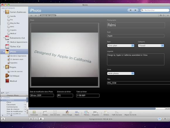Click the date field 28 nov. 2009
170x128 pixels.
(x=42, y=95)
